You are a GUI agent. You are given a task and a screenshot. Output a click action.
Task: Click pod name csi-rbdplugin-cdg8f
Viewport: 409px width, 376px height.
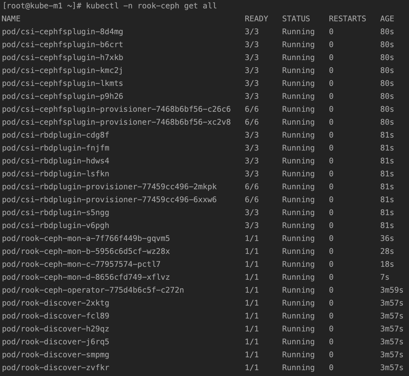pos(56,135)
